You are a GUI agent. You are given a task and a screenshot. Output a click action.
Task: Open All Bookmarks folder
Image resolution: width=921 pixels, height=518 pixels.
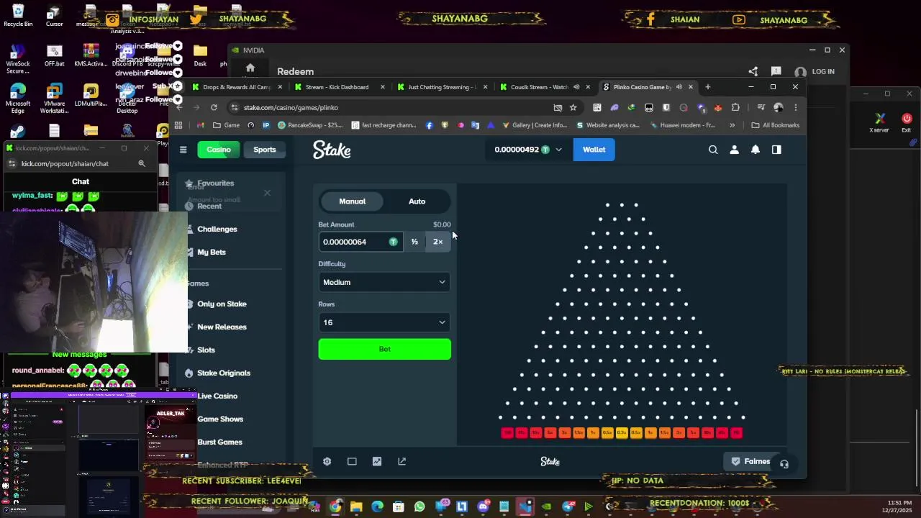(x=775, y=125)
